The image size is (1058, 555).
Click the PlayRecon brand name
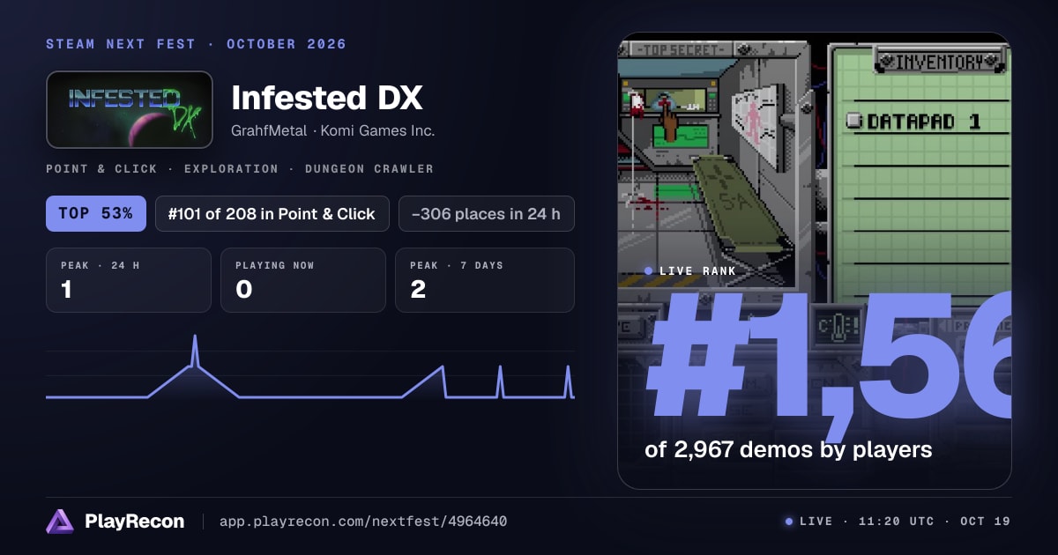pos(134,522)
